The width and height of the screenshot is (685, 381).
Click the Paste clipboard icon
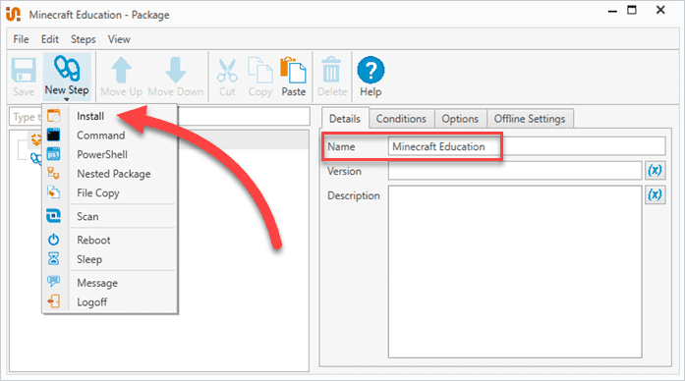point(294,70)
